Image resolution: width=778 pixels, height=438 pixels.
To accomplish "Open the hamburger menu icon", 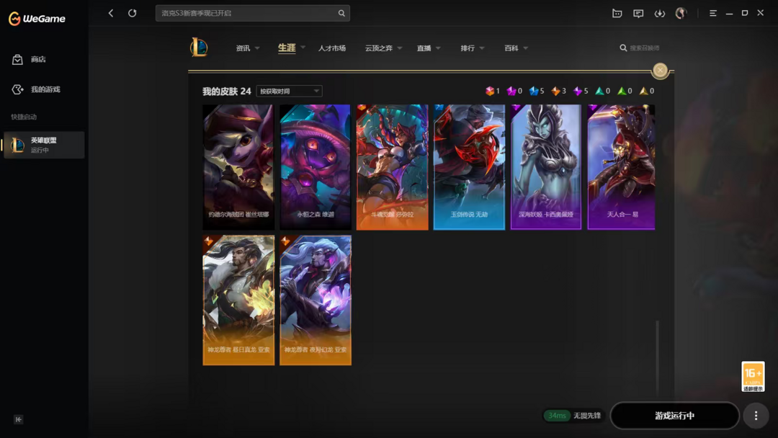I will (x=713, y=14).
